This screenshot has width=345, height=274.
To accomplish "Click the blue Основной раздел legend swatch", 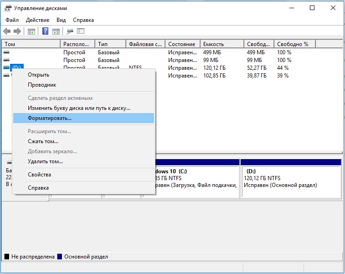I will click(60, 257).
